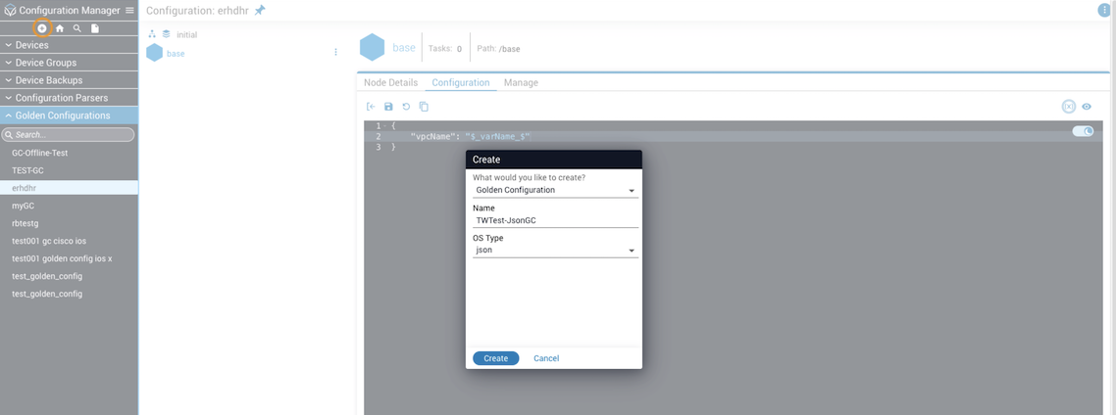Expand the Device Groups section
The image size is (1116, 415).
click(69, 63)
